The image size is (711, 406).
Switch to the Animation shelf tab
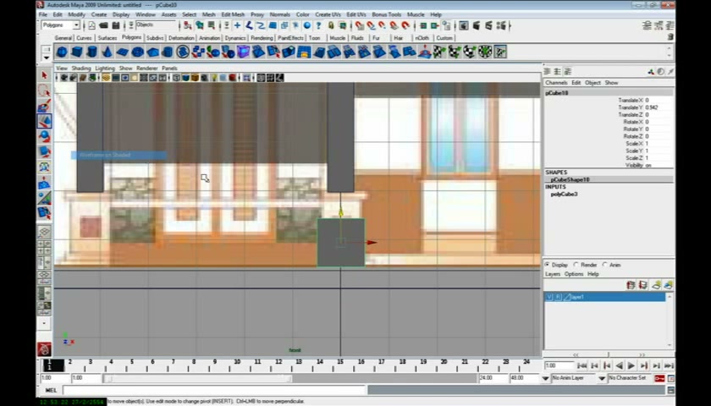pyautogui.click(x=210, y=38)
